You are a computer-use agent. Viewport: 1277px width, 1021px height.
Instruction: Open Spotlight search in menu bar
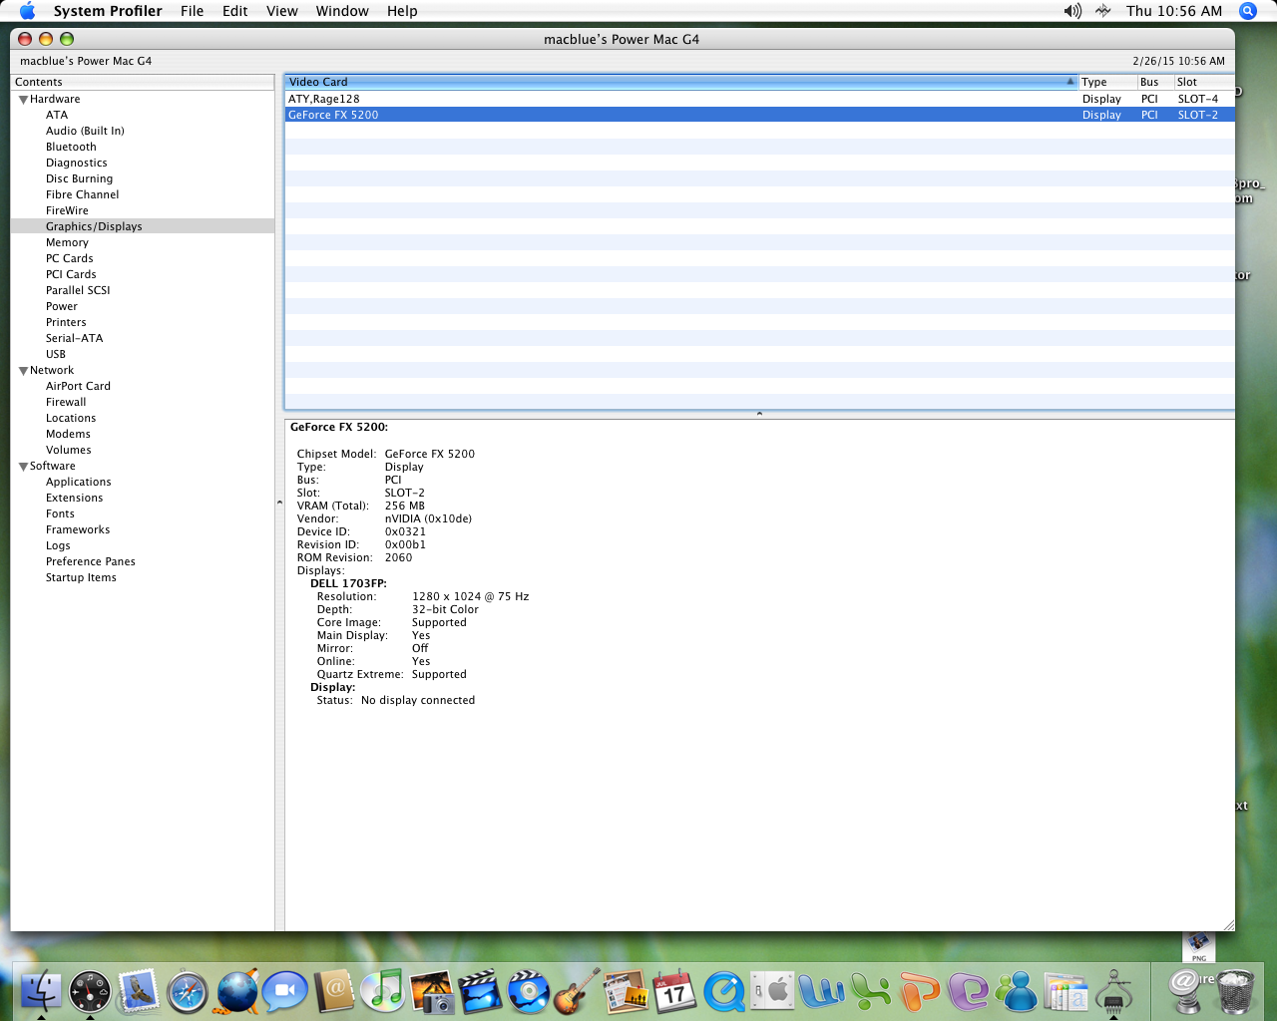pyautogui.click(x=1247, y=11)
